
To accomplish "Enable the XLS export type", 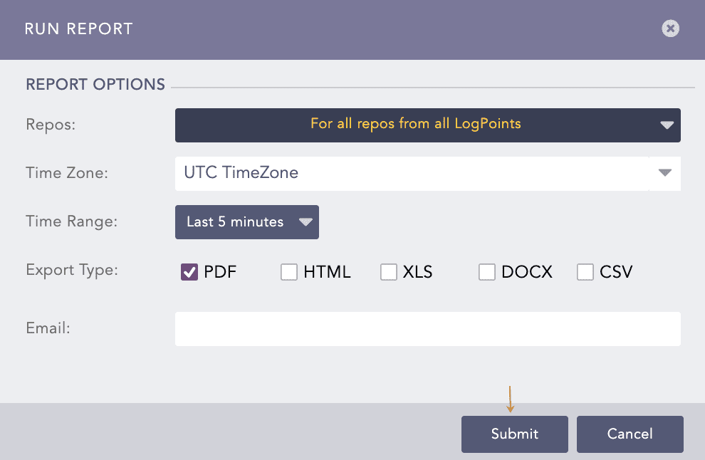I will 389,271.
